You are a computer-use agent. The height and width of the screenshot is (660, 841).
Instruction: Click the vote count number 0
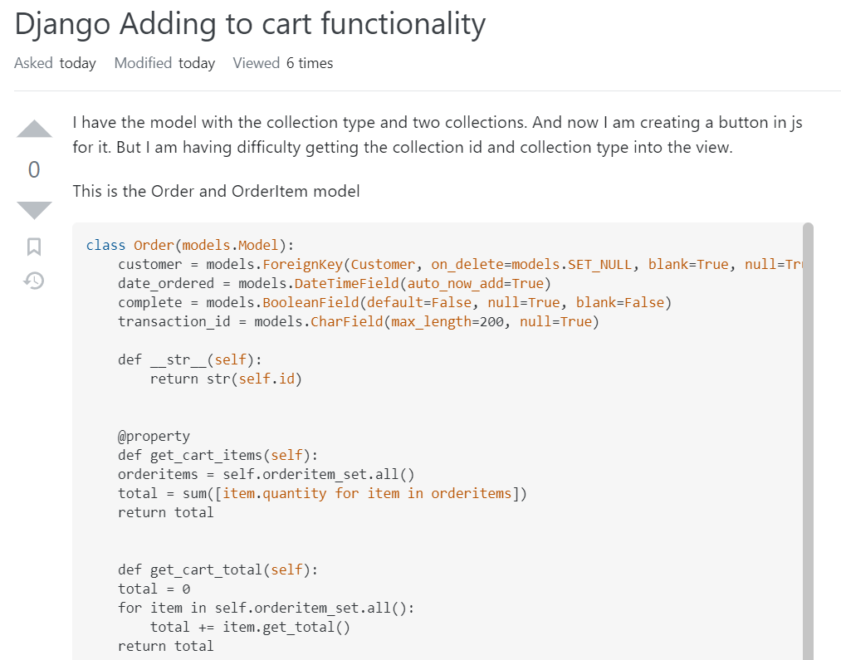(34, 170)
